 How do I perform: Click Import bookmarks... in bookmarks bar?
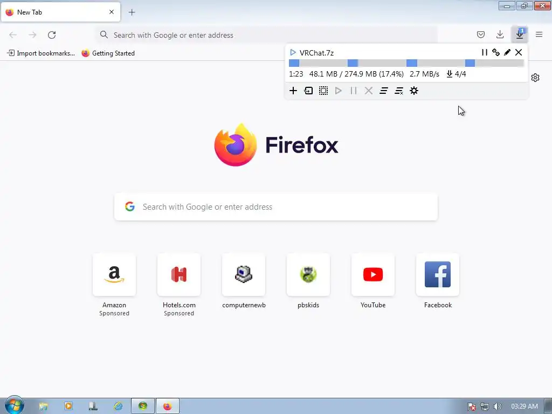41,53
